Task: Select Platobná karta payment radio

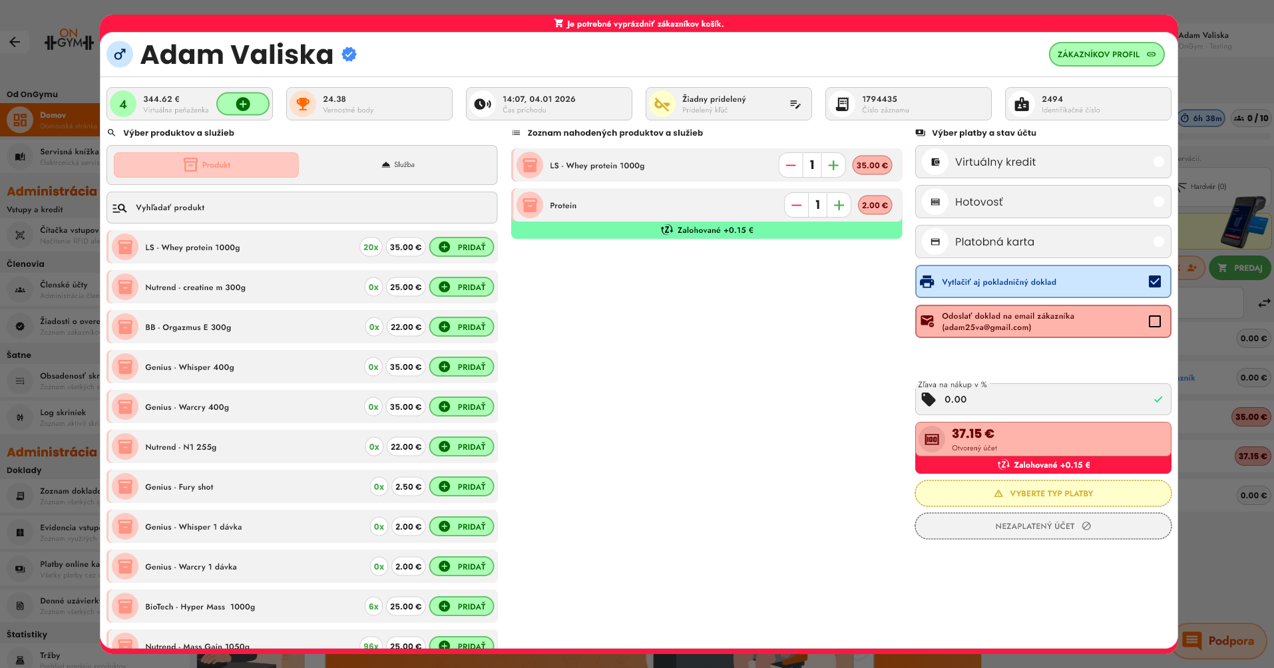Action: 1159,242
